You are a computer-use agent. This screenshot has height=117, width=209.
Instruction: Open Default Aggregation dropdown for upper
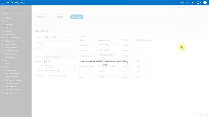click(143, 77)
